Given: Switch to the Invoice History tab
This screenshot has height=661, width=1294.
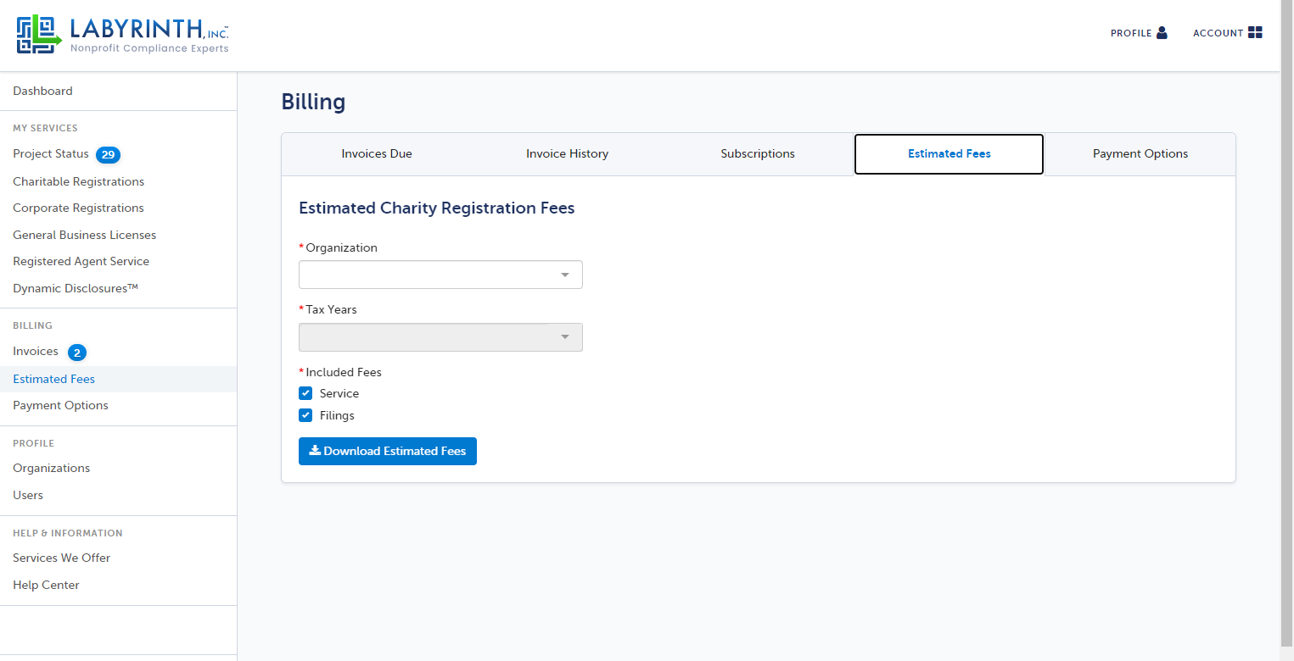Looking at the screenshot, I should [x=567, y=154].
